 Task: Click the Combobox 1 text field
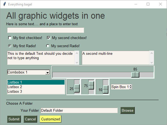pos(26,72)
